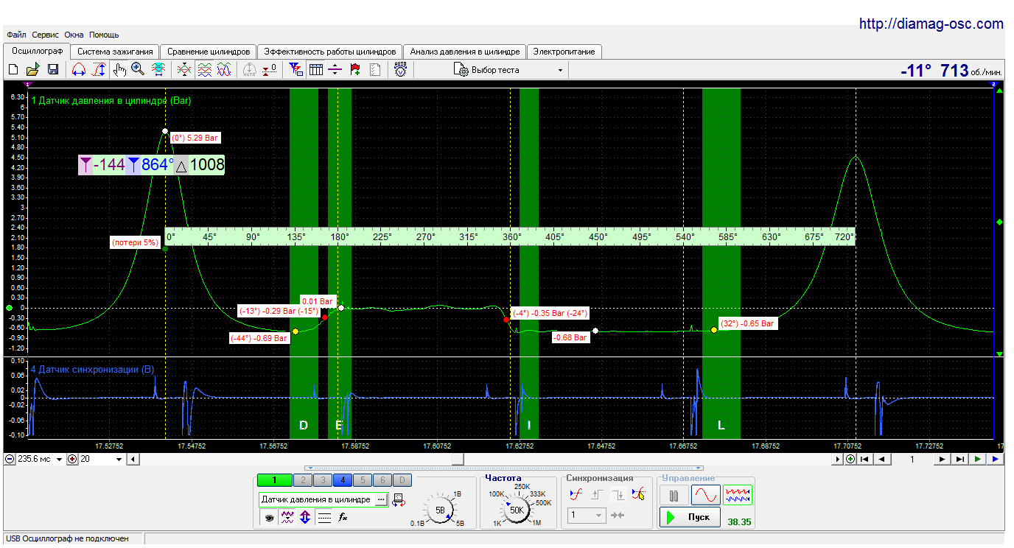Open the signal invert icon beside sensor field
This screenshot has width=1014, height=548.
pos(399,500)
